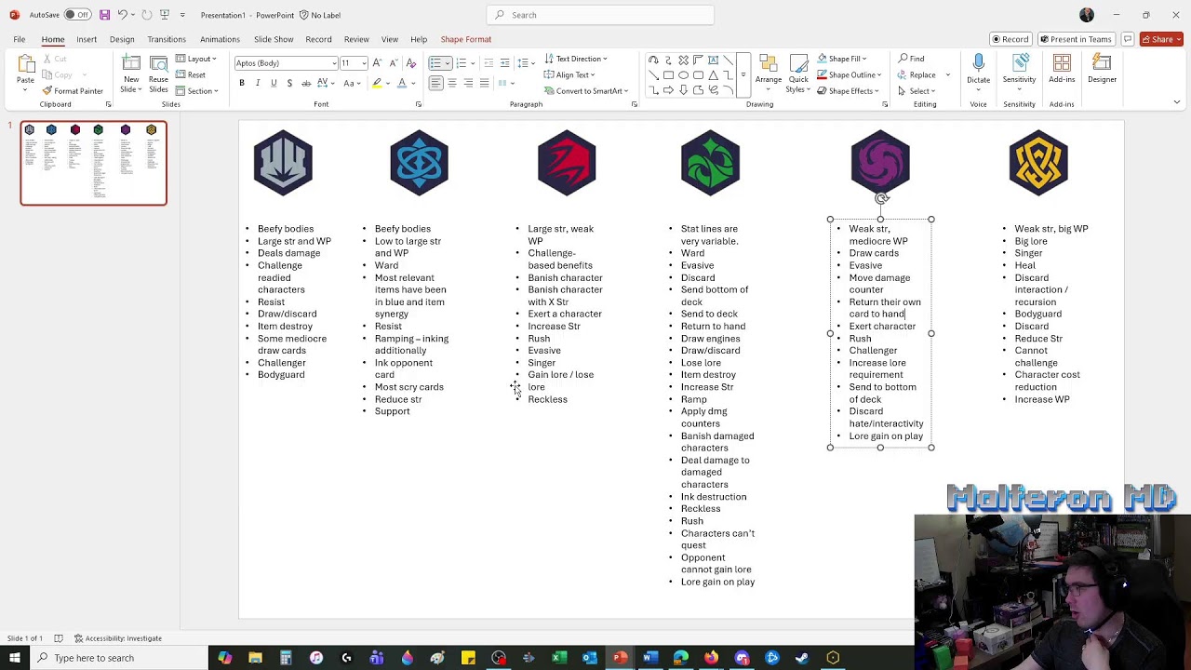Toggle Italic formatting
Screen dimensions: 1191x670
tap(258, 83)
